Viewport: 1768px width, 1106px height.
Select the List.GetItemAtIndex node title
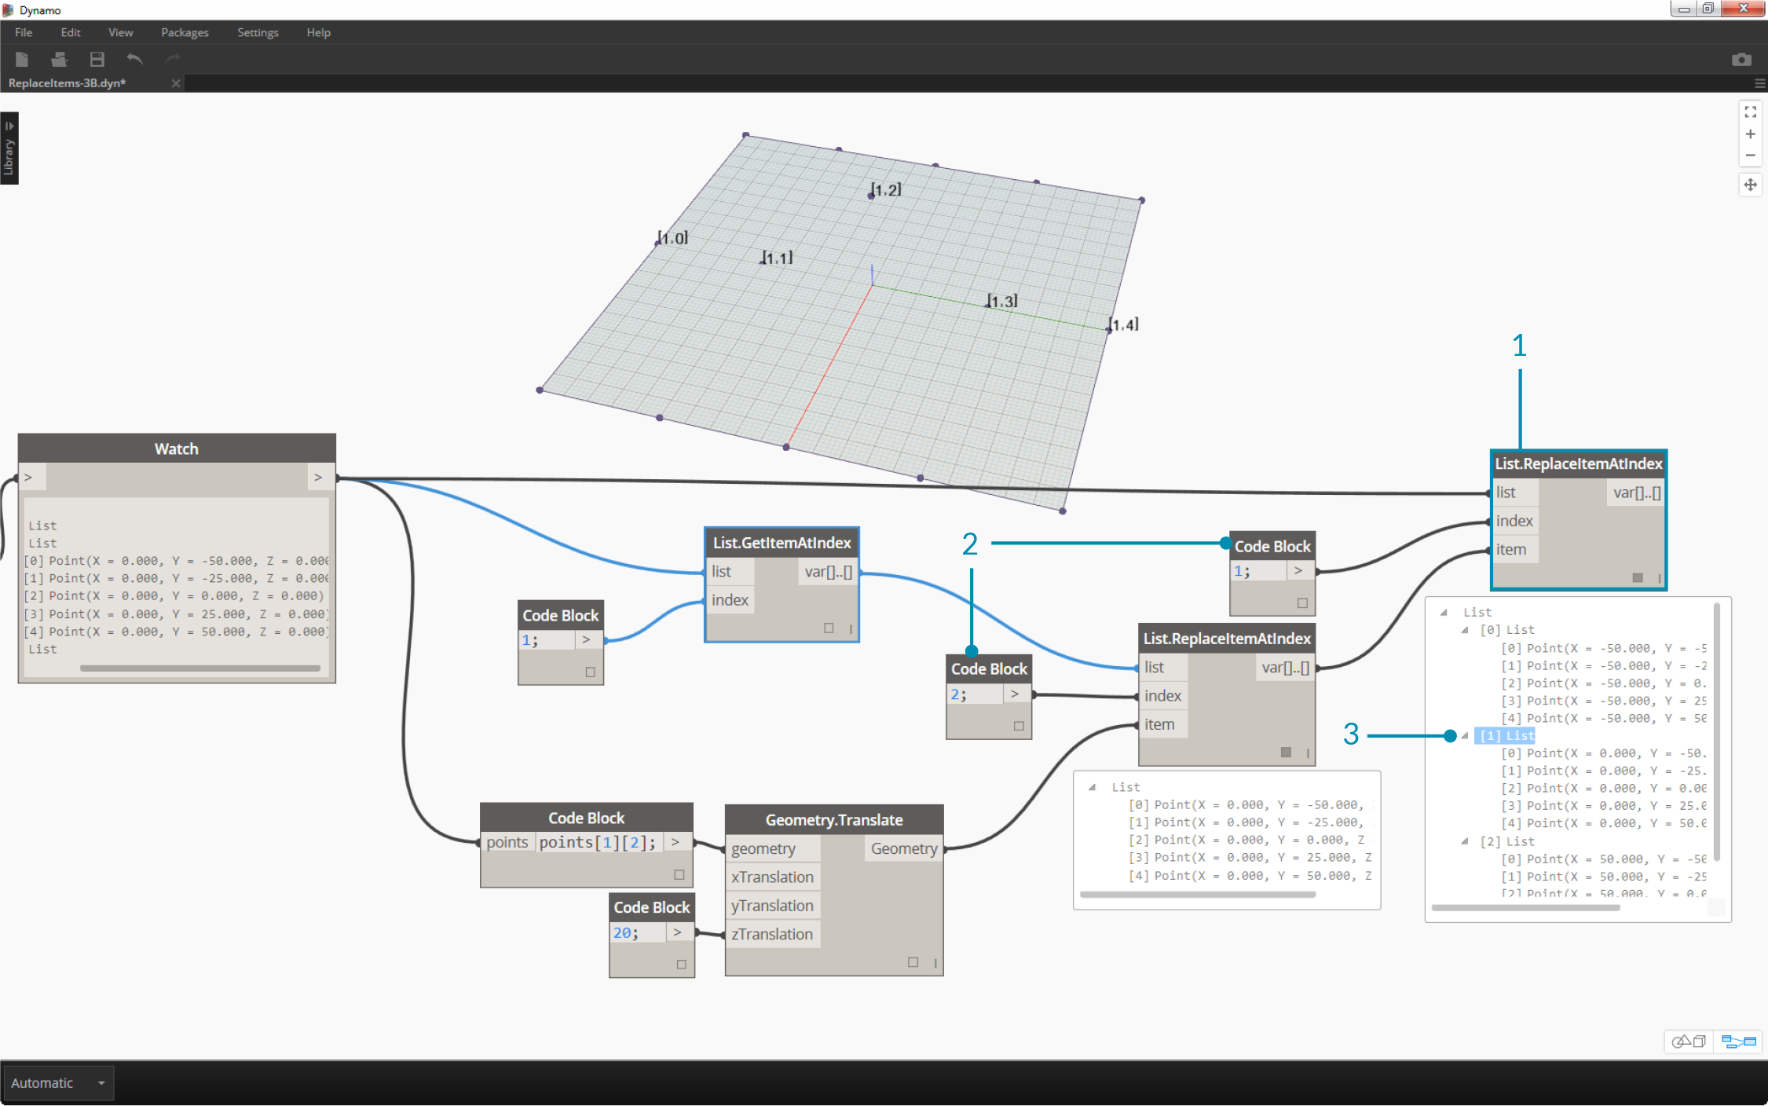782,543
